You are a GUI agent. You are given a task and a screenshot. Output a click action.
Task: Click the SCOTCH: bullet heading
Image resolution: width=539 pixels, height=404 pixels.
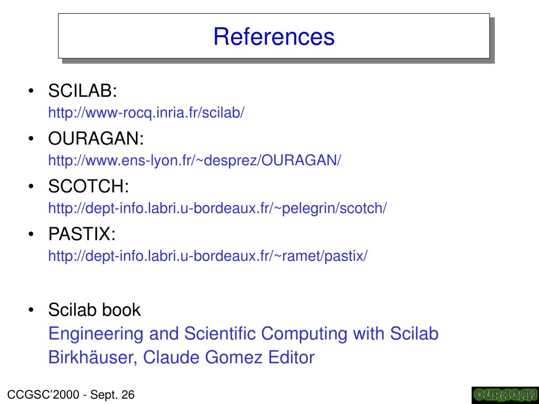tap(88, 186)
